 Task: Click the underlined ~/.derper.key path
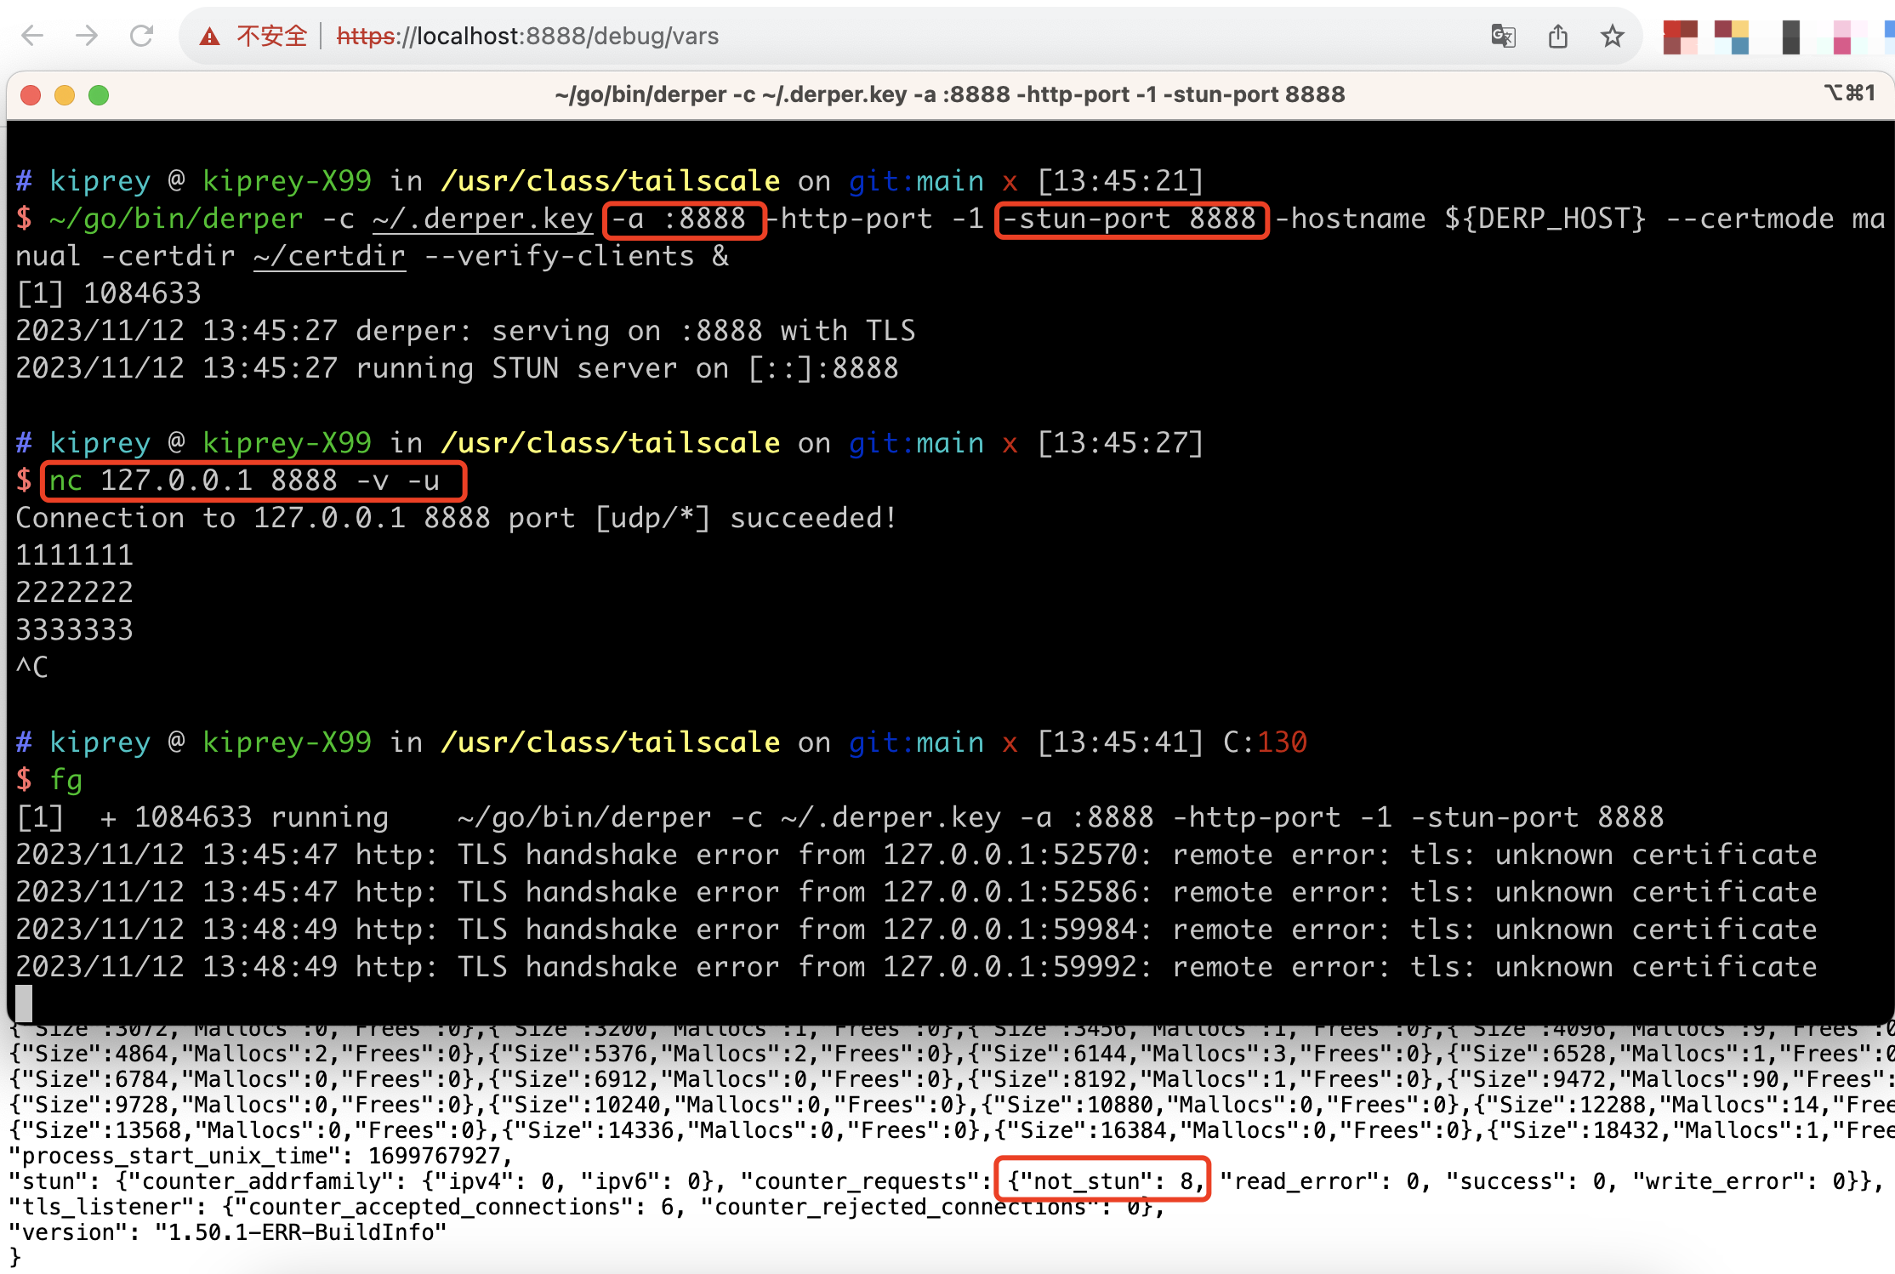click(482, 219)
